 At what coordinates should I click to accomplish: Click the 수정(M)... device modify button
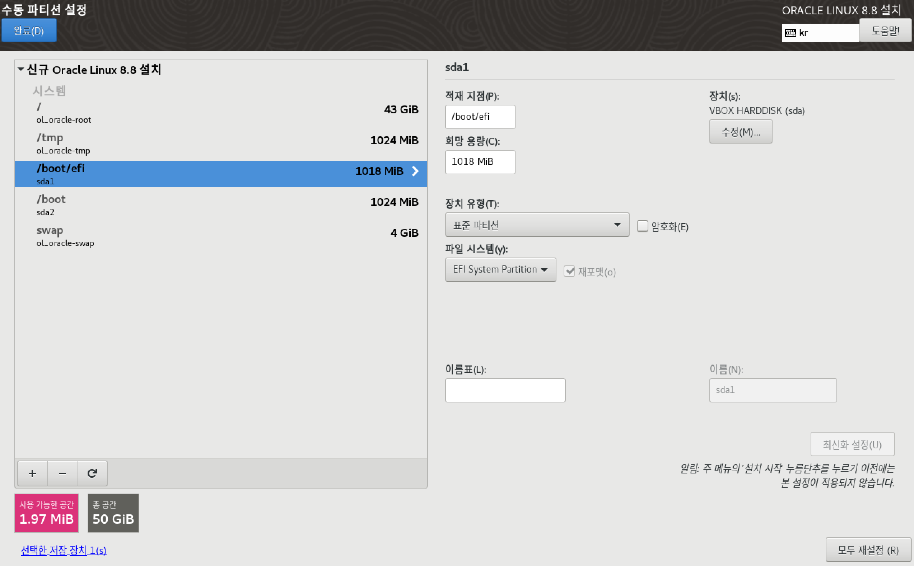pyautogui.click(x=740, y=132)
